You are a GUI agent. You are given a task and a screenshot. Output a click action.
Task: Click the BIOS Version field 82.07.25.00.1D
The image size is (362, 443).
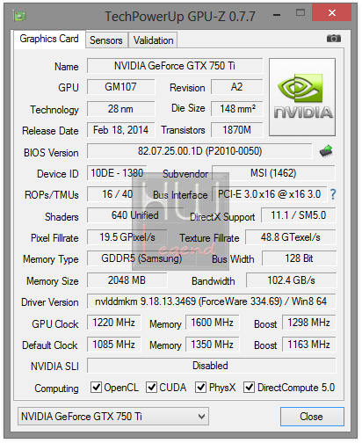point(199,151)
